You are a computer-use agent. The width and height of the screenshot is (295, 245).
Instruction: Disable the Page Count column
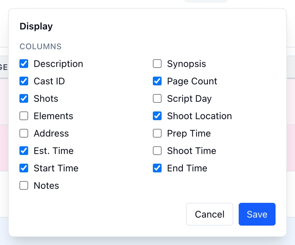point(157,81)
